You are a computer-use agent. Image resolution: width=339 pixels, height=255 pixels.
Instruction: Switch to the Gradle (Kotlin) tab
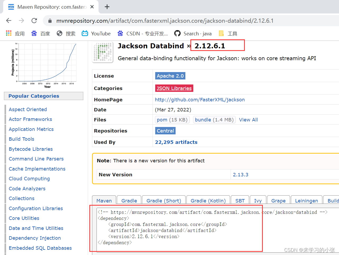click(x=208, y=200)
